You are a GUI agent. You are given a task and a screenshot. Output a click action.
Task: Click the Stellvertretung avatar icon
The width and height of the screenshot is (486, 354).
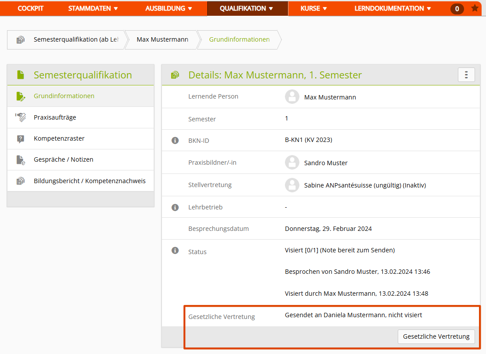(x=292, y=185)
